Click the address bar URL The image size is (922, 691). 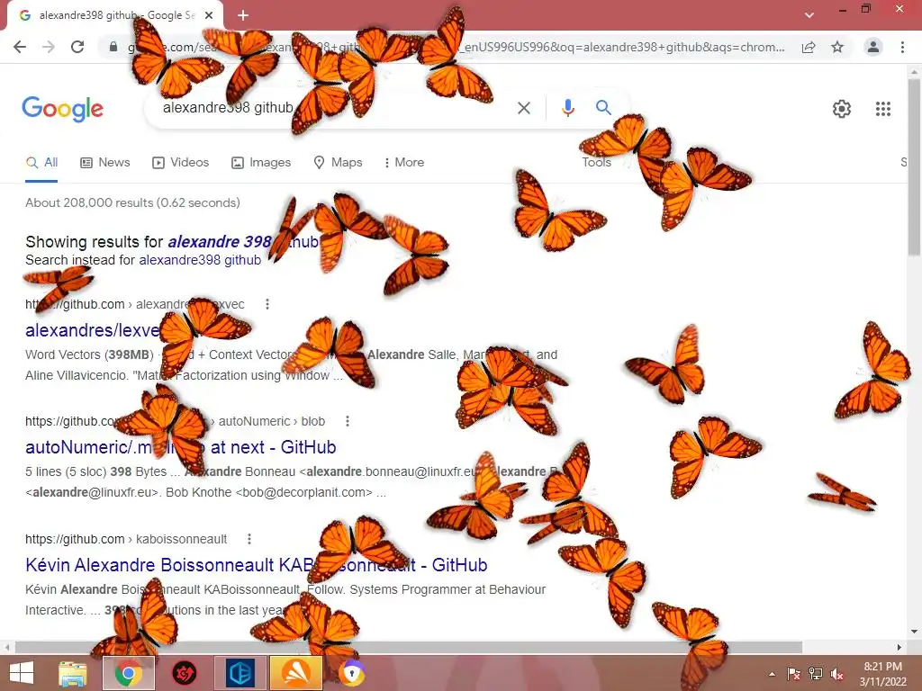[x=456, y=47]
